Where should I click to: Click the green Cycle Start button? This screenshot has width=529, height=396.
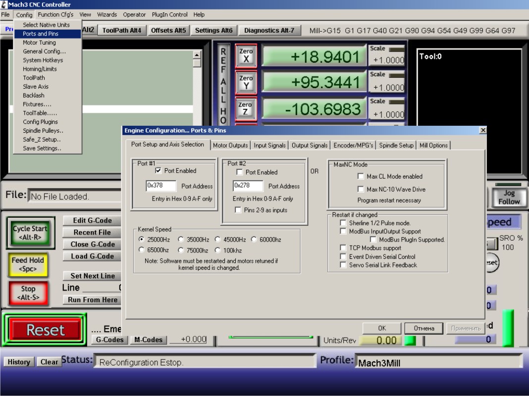pyautogui.click(x=30, y=233)
